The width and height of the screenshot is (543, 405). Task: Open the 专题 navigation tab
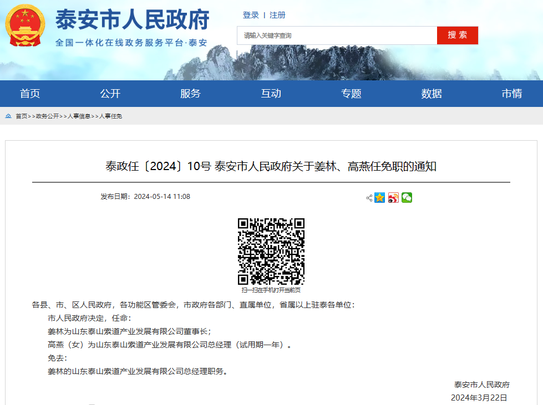[x=351, y=94]
